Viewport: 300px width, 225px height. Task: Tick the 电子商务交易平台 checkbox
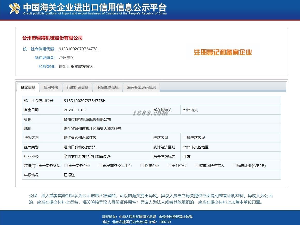100,165
